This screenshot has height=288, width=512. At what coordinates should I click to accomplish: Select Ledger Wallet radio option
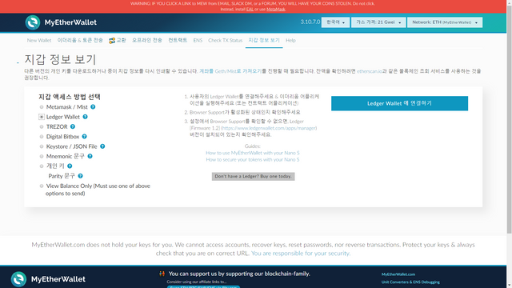pyautogui.click(x=42, y=117)
